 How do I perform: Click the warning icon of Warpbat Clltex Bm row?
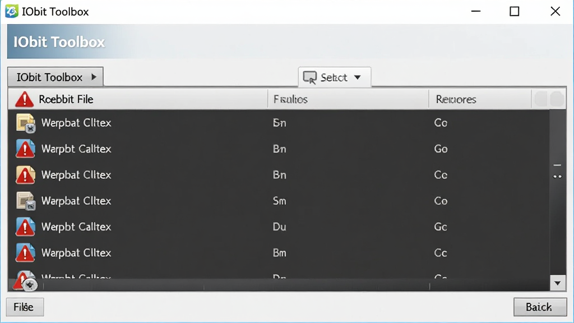click(25, 253)
